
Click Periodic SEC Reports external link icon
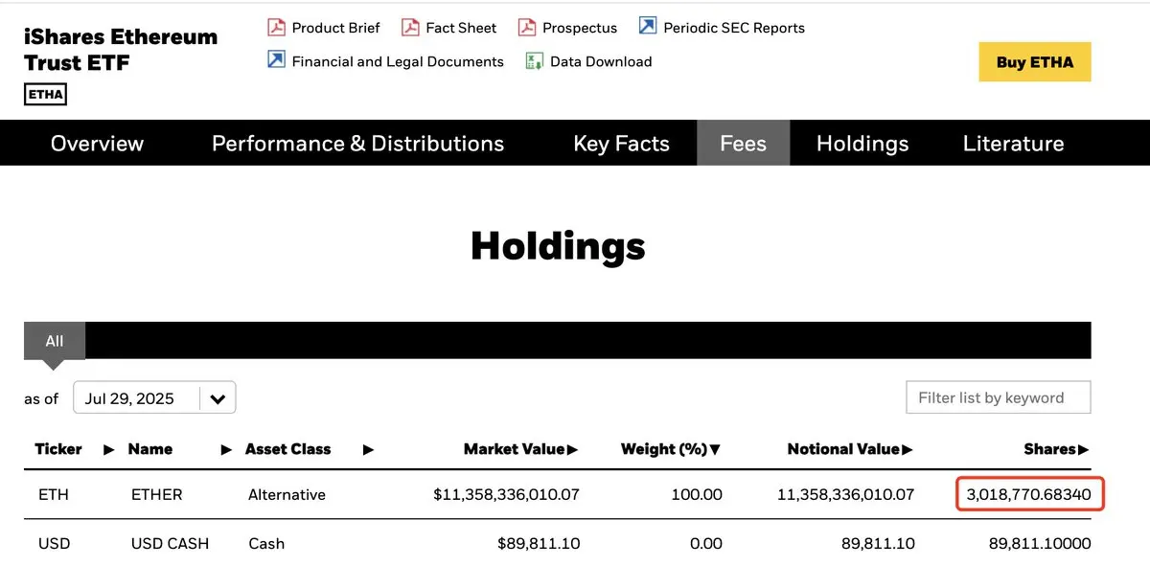tap(648, 27)
